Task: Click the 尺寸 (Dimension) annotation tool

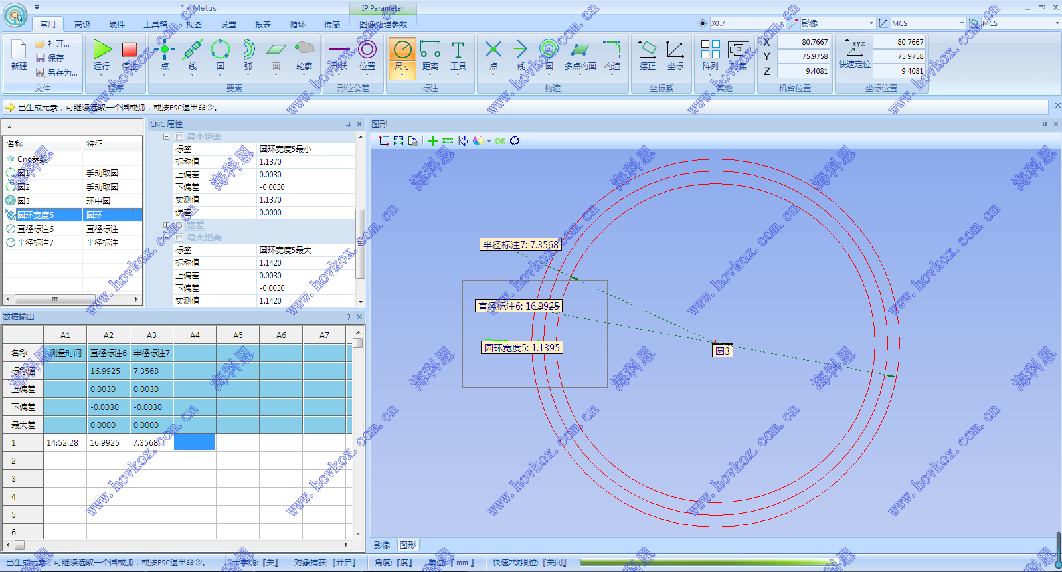Action: tap(402, 50)
